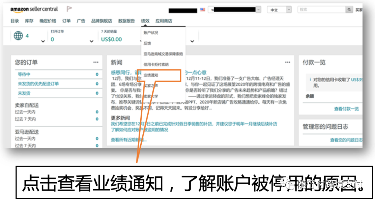Open the 您的订单 panel ellipsis menu
375x201 pixels.
96,61
